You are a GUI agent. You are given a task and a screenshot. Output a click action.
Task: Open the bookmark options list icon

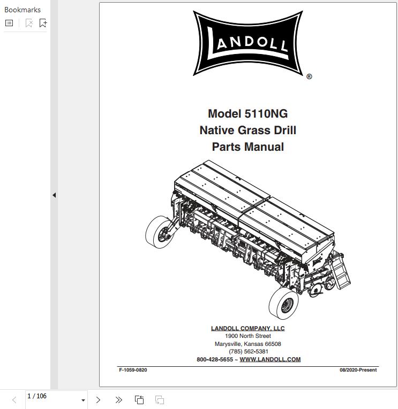(9, 23)
